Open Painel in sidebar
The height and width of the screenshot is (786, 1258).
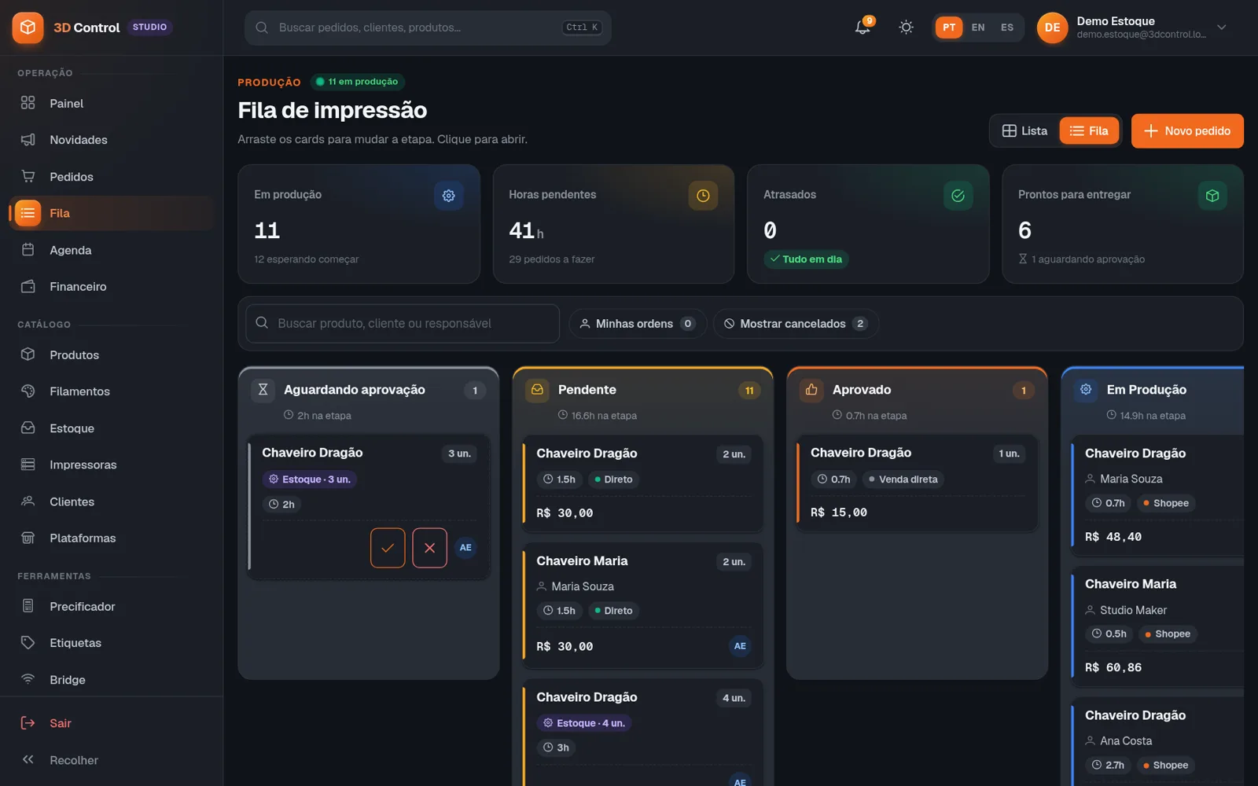point(112,103)
